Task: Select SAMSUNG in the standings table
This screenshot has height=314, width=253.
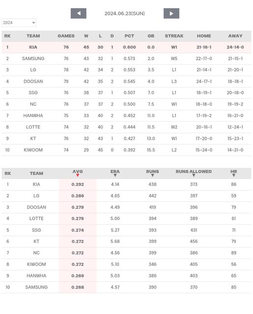Action: (x=33, y=58)
